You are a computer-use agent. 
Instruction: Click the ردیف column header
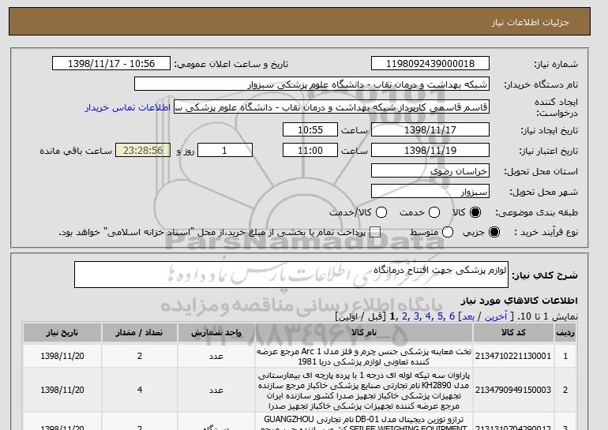point(565,333)
